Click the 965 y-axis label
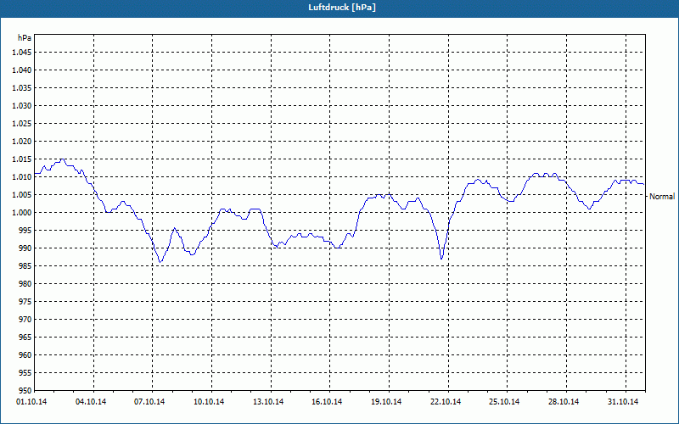The height and width of the screenshot is (424, 679). tap(25, 337)
